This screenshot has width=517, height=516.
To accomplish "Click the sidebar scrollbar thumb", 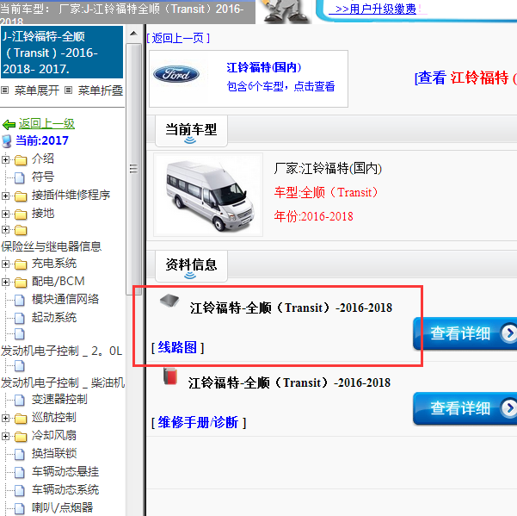I will [x=133, y=169].
